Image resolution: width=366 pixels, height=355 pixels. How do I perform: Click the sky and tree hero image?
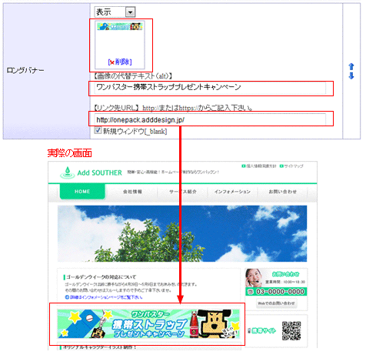click(x=182, y=233)
